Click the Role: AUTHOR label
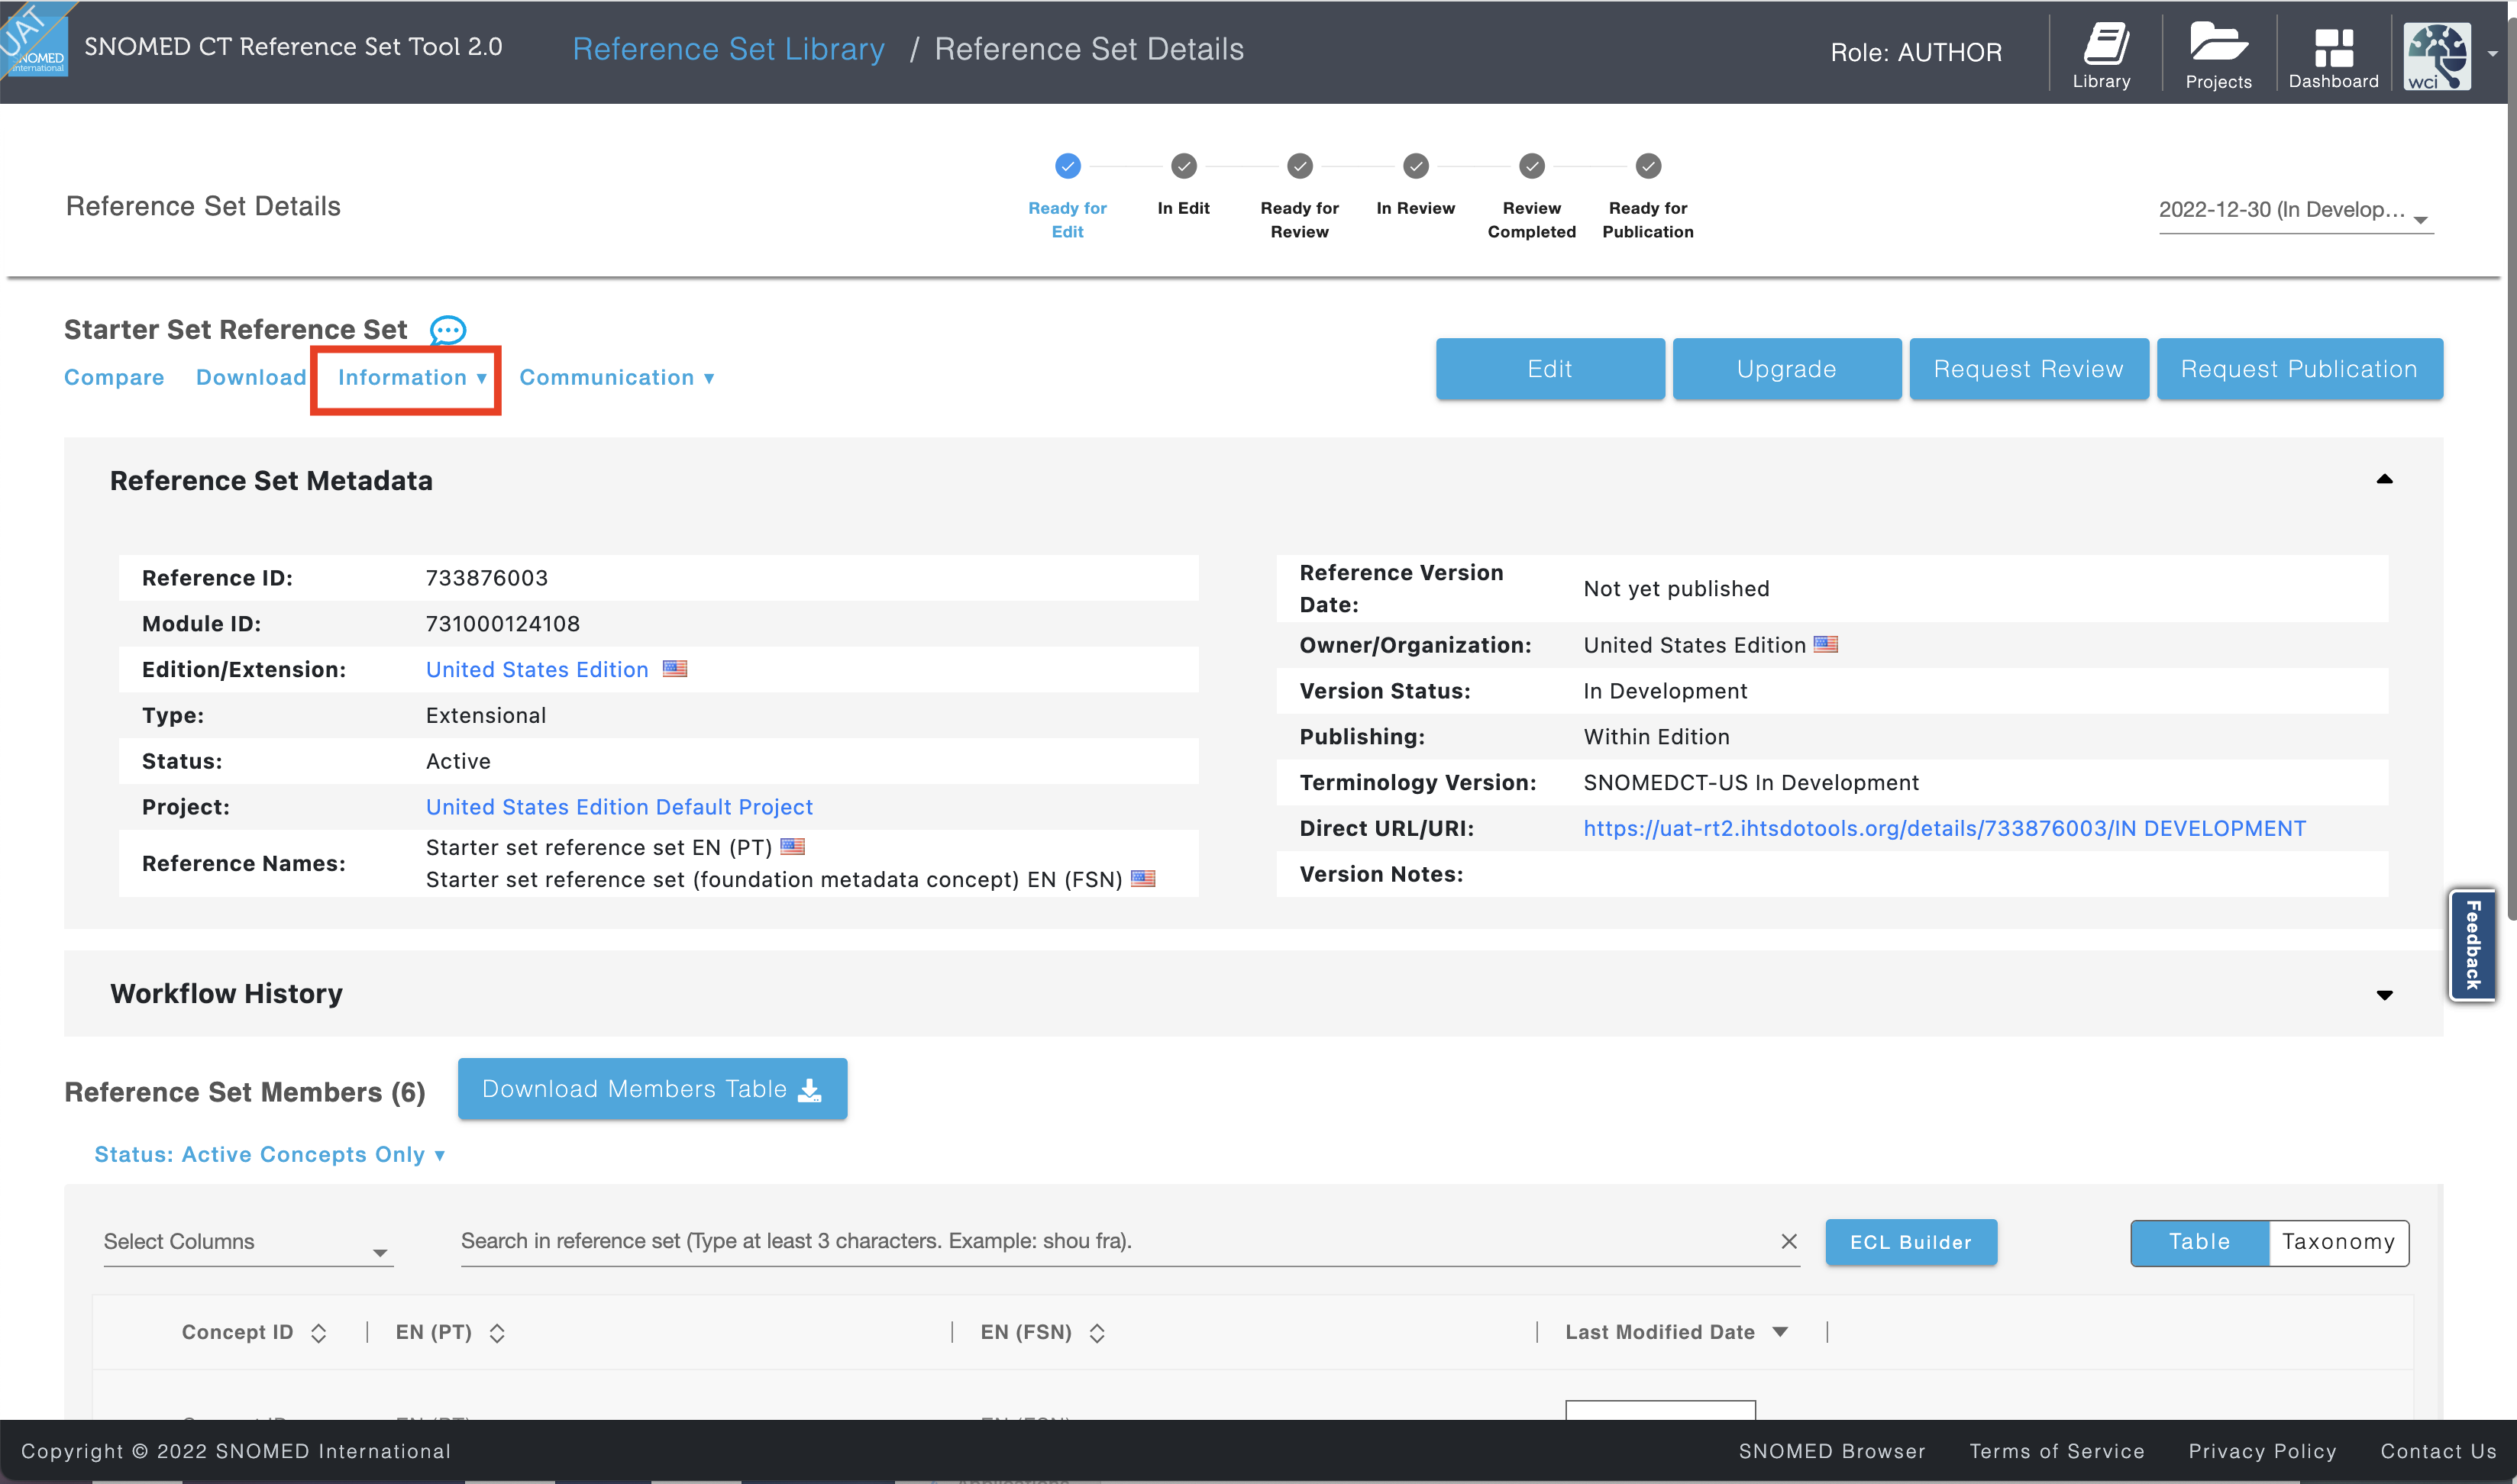This screenshot has height=1484, width=2517. 1916,52
